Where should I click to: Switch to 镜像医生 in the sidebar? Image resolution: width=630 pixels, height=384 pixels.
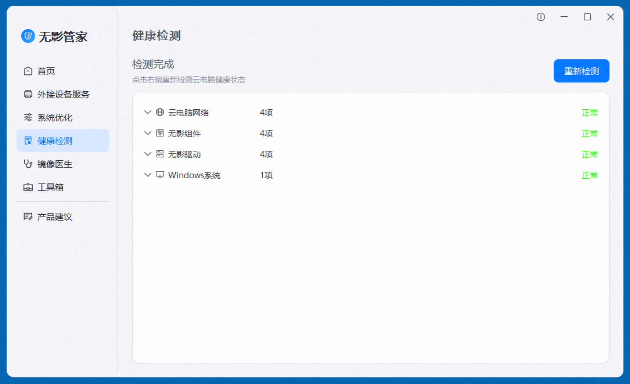(x=55, y=164)
